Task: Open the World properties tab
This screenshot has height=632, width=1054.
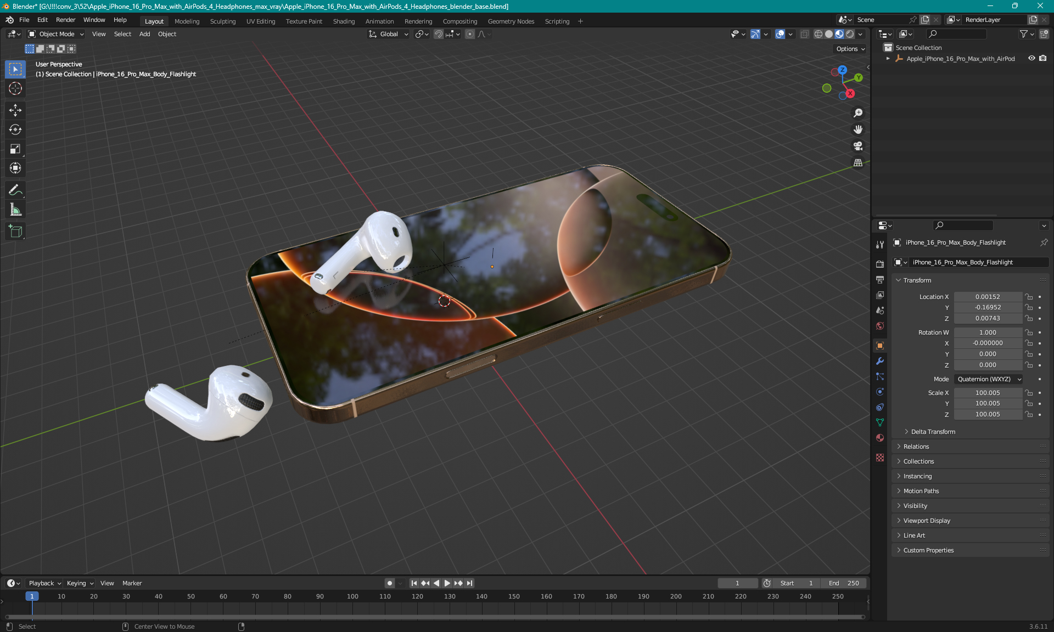Action: click(880, 325)
